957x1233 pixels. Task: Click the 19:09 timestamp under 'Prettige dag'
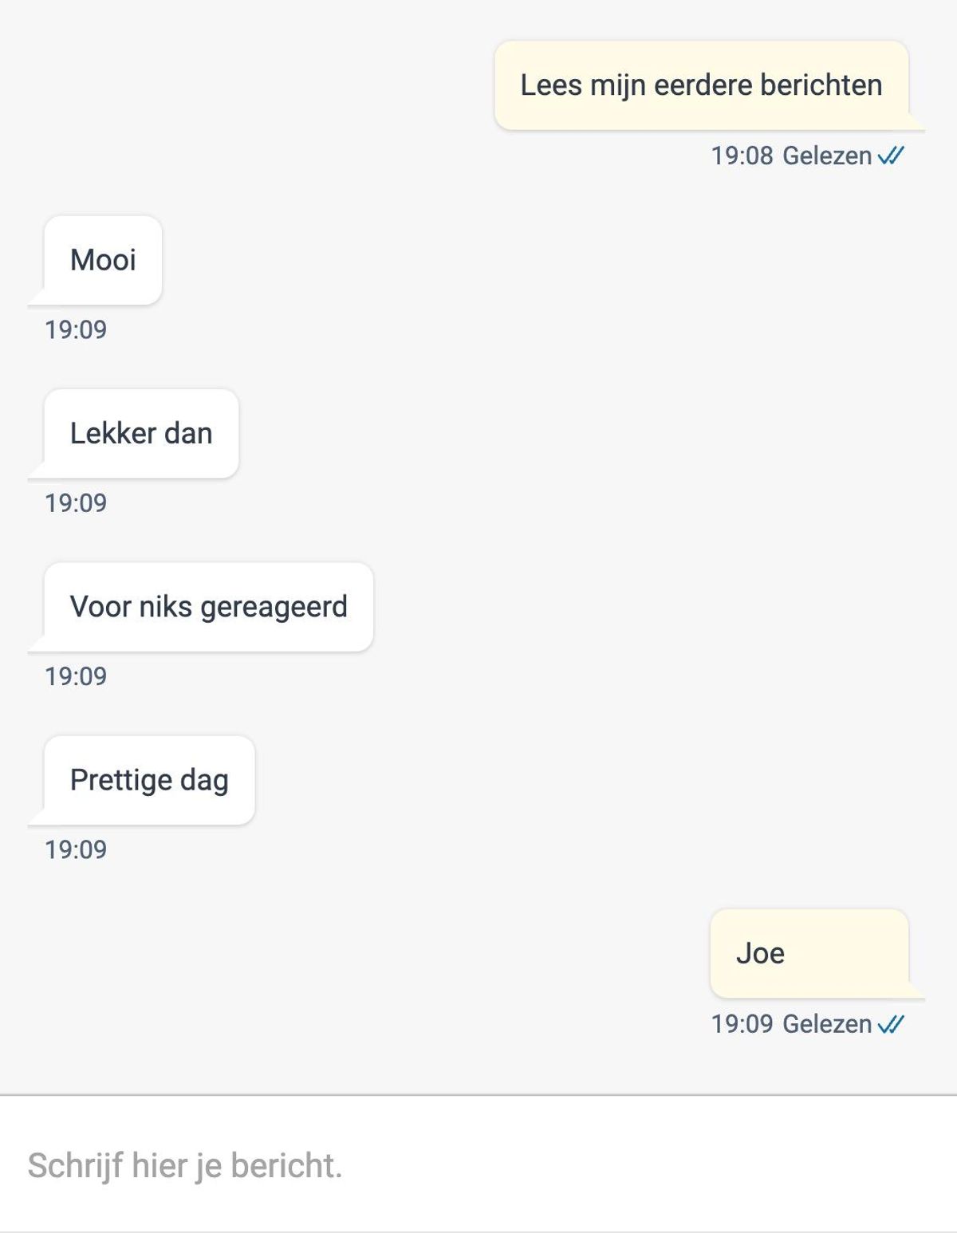coord(76,850)
